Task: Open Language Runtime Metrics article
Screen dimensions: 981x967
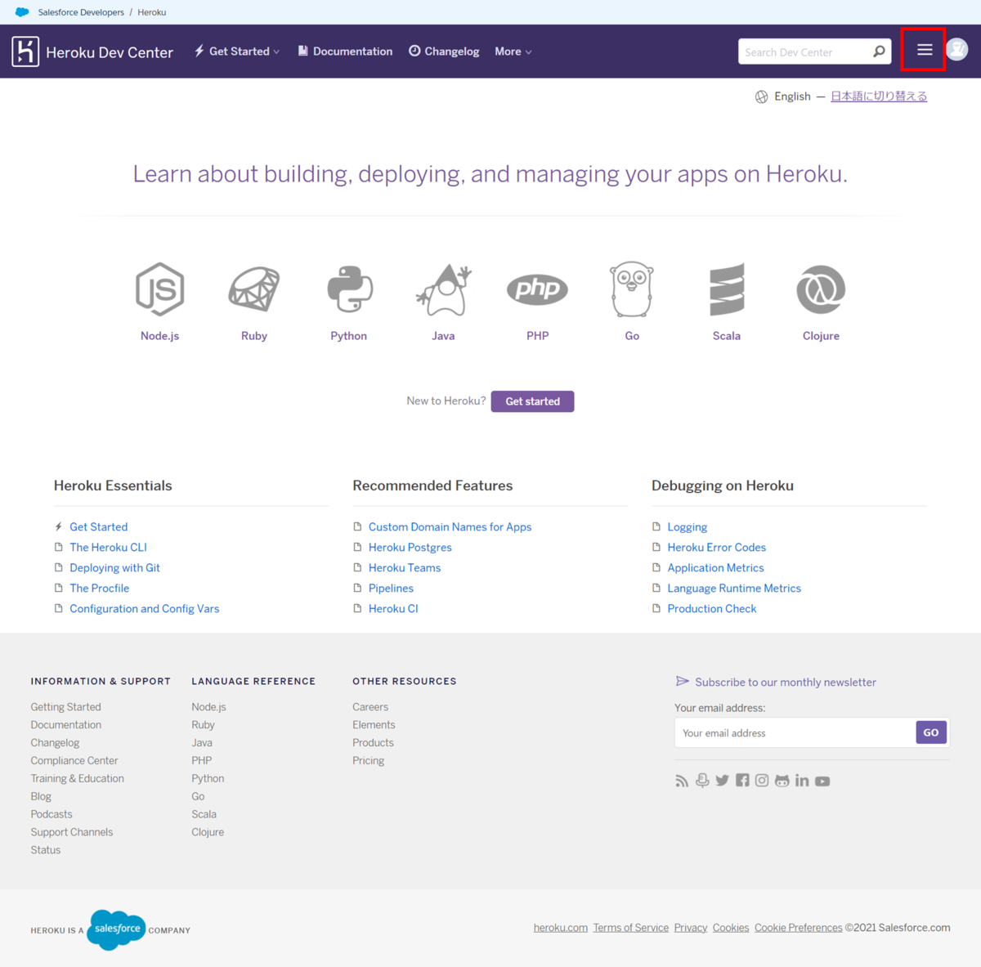Action: pyautogui.click(x=734, y=589)
